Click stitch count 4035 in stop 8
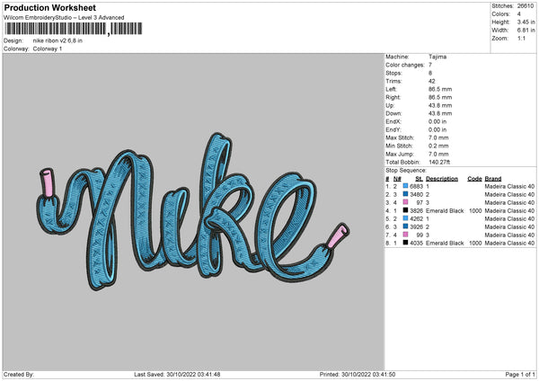 [x=416, y=244]
